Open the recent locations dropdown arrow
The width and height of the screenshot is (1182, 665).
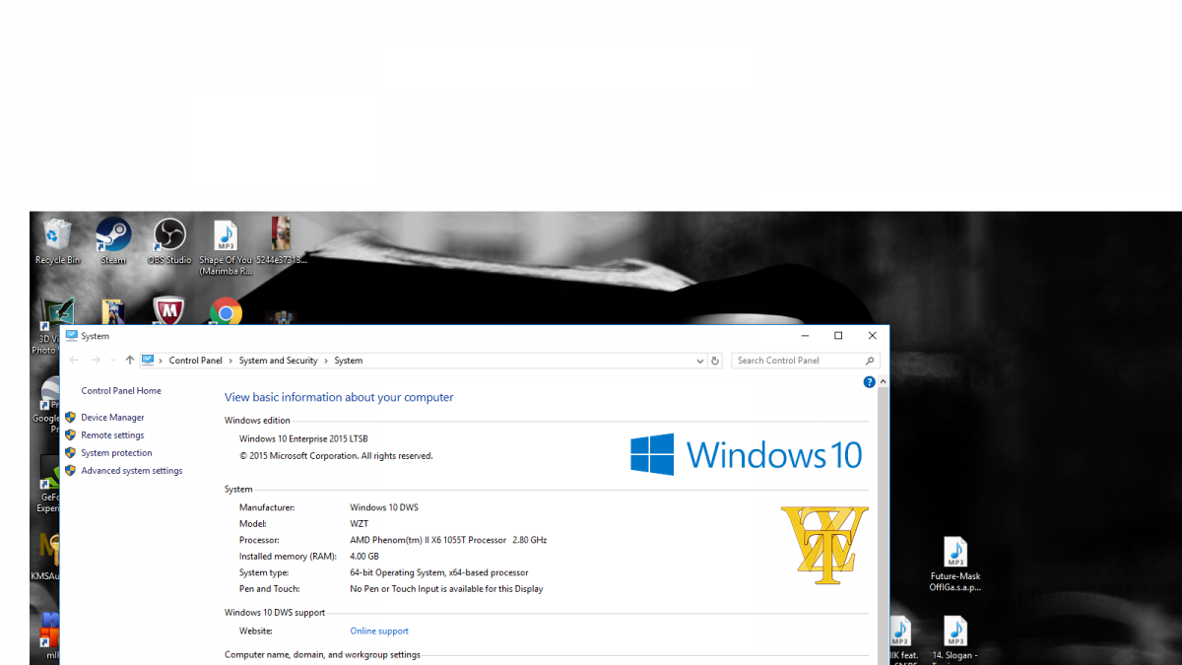(113, 361)
